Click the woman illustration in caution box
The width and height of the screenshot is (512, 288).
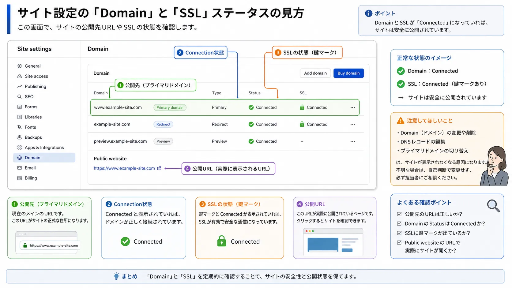tap(494, 166)
